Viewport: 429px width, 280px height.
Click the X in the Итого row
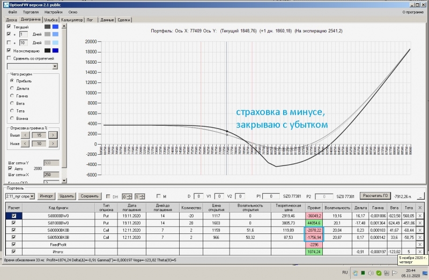point(420,252)
